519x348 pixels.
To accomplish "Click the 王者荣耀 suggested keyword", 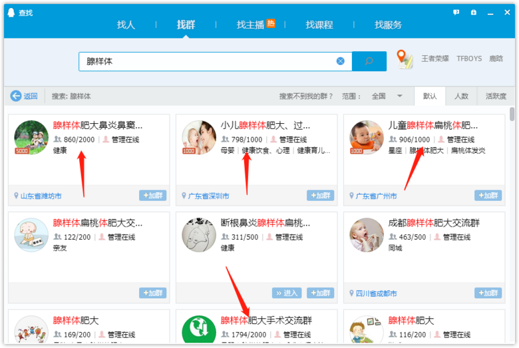I will pyautogui.click(x=435, y=59).
